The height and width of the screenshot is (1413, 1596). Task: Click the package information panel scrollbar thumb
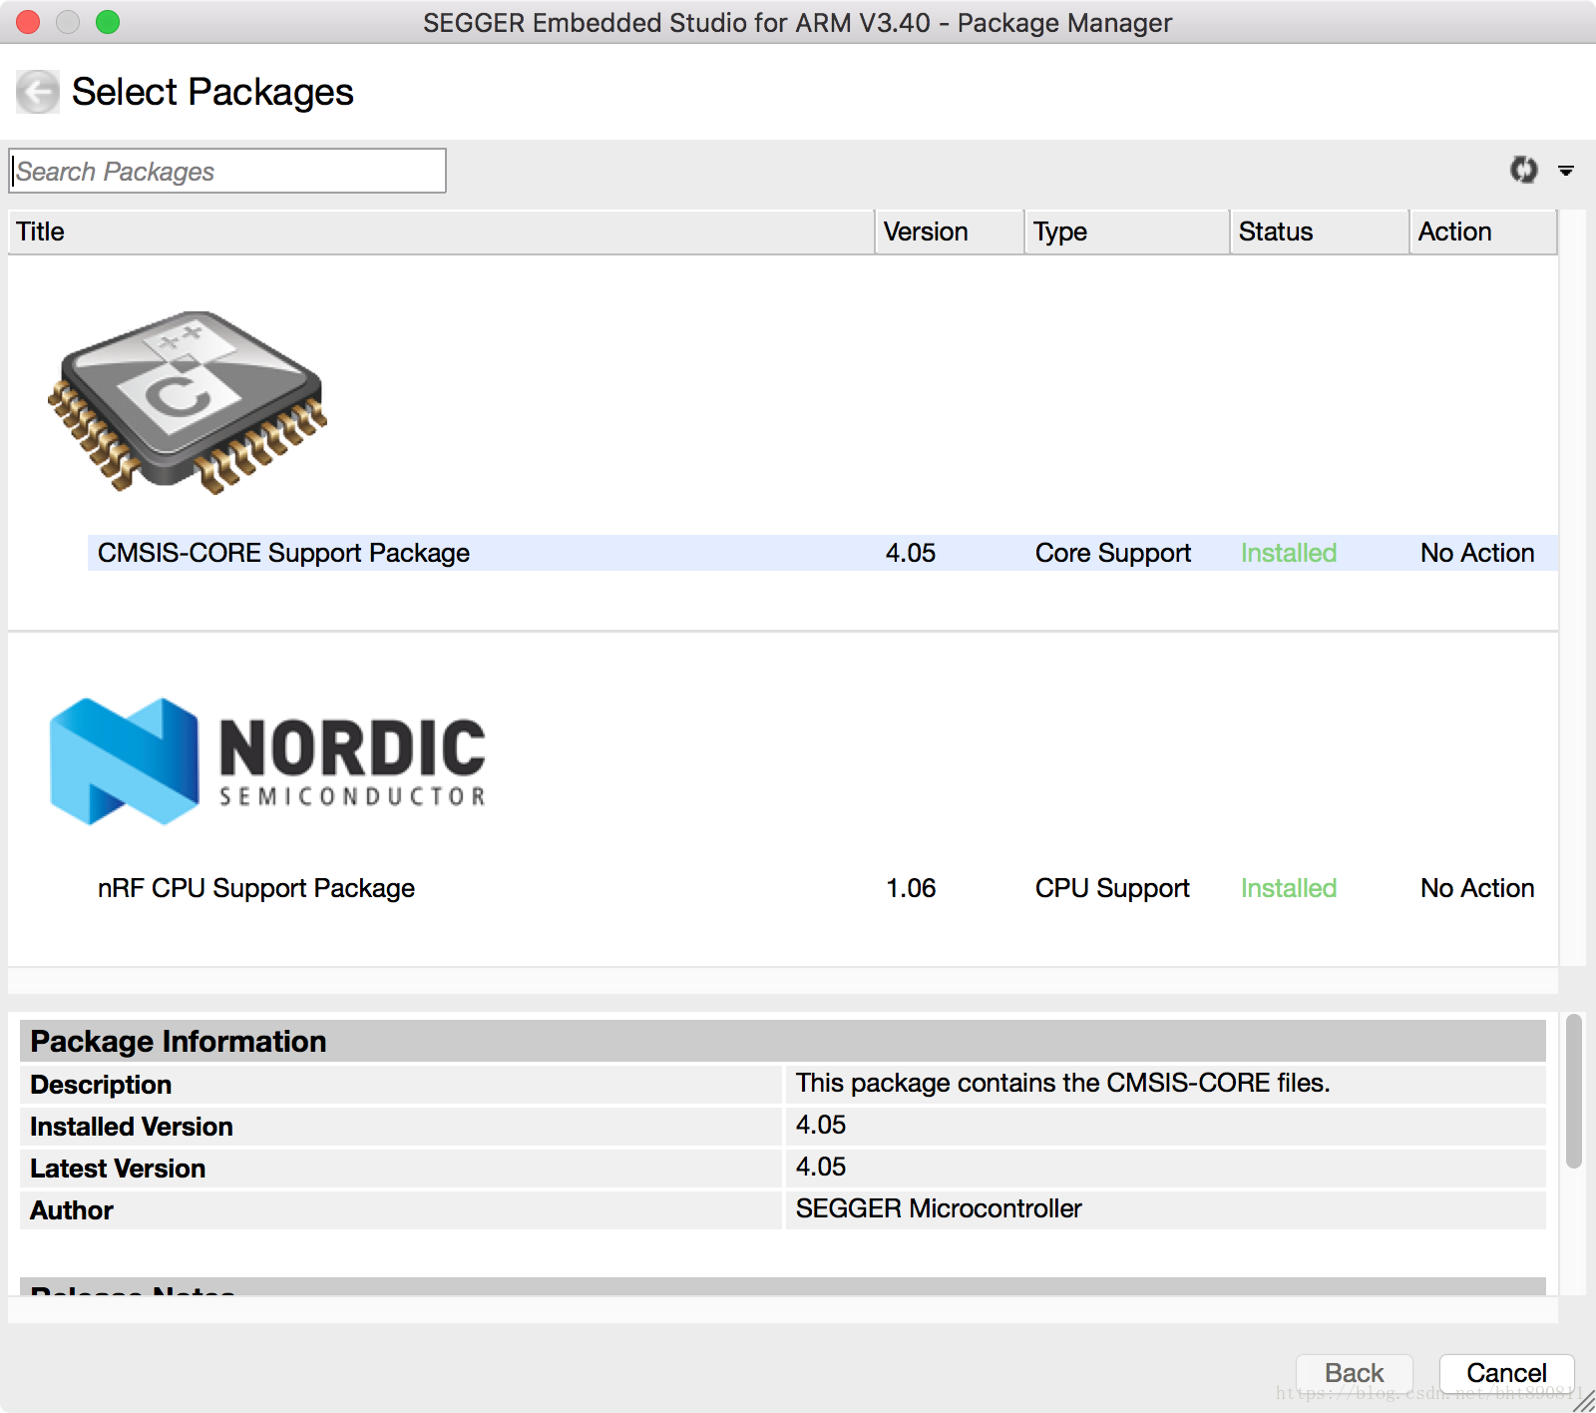click(1574, 1091)
